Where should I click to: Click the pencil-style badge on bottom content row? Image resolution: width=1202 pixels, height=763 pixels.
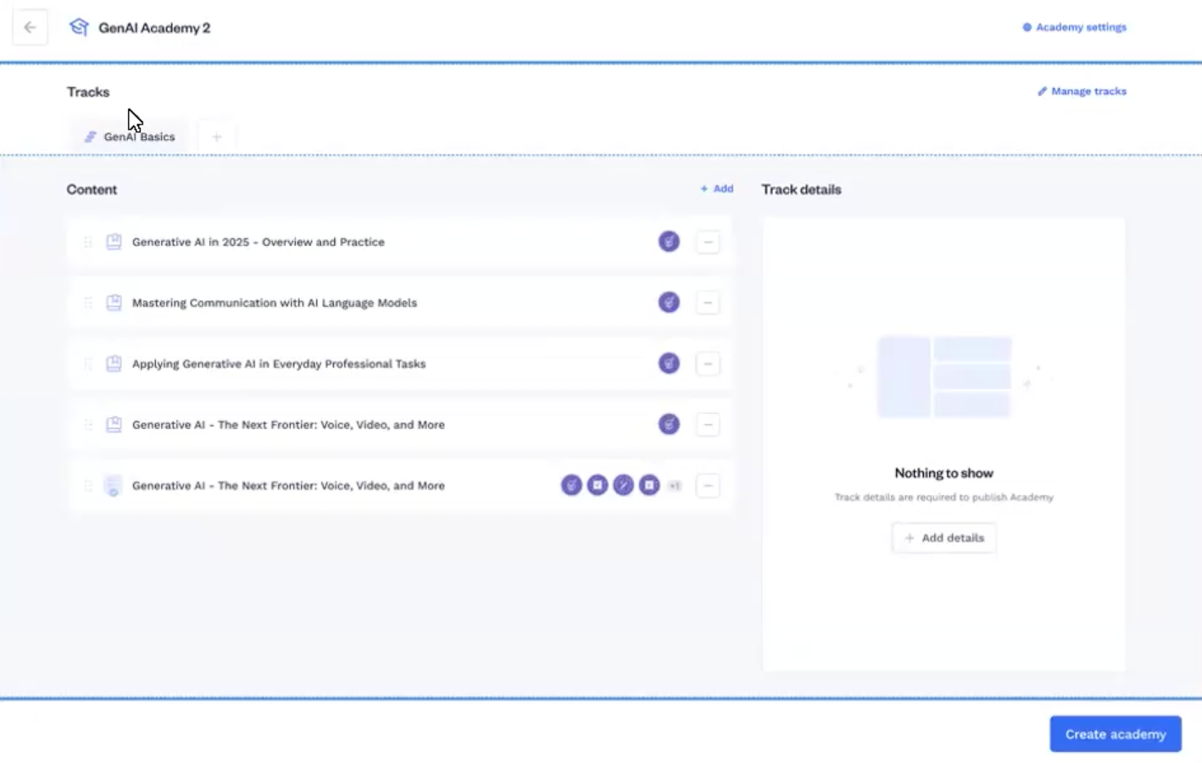[623, 485]
